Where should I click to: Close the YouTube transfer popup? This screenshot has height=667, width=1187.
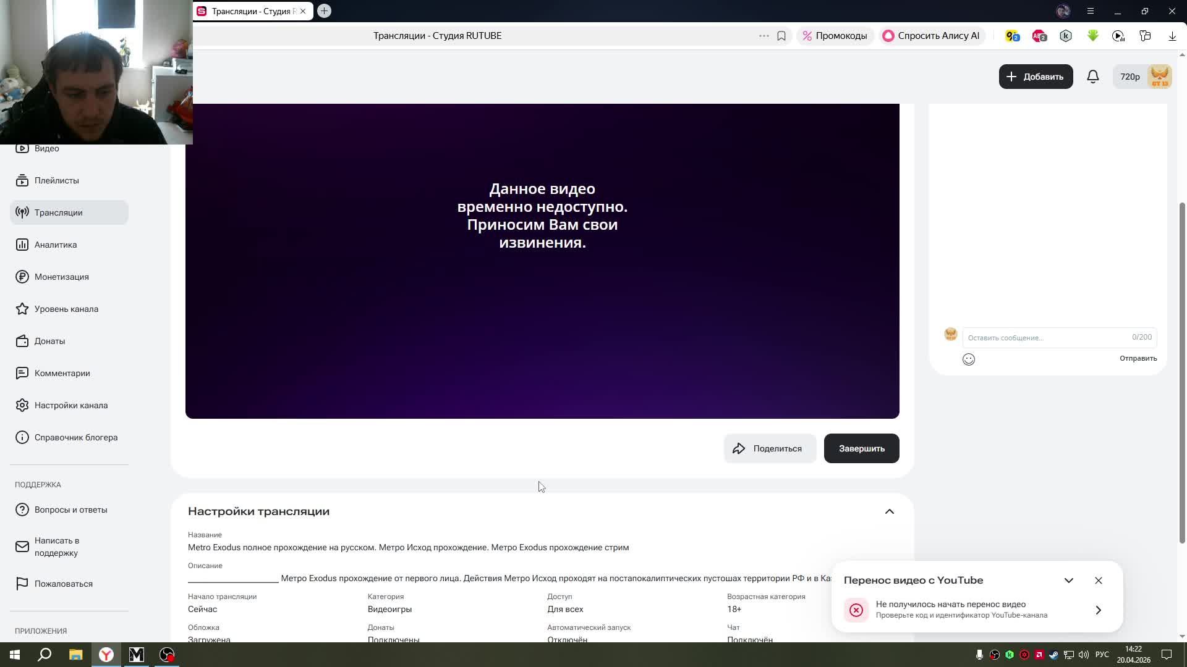[x=1098, y=581]
